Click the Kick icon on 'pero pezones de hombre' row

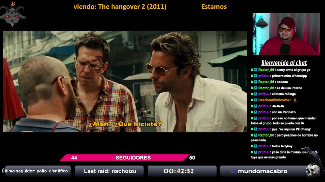[x=252, y=135]
